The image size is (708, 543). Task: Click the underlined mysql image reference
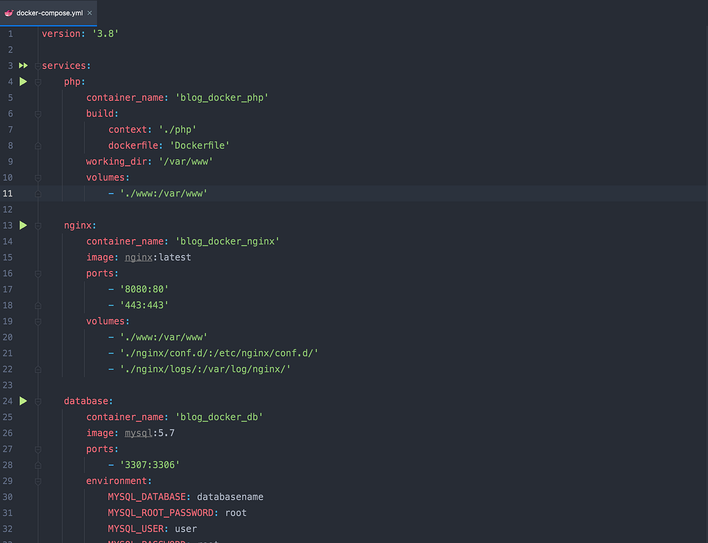[x=138, y=433]
